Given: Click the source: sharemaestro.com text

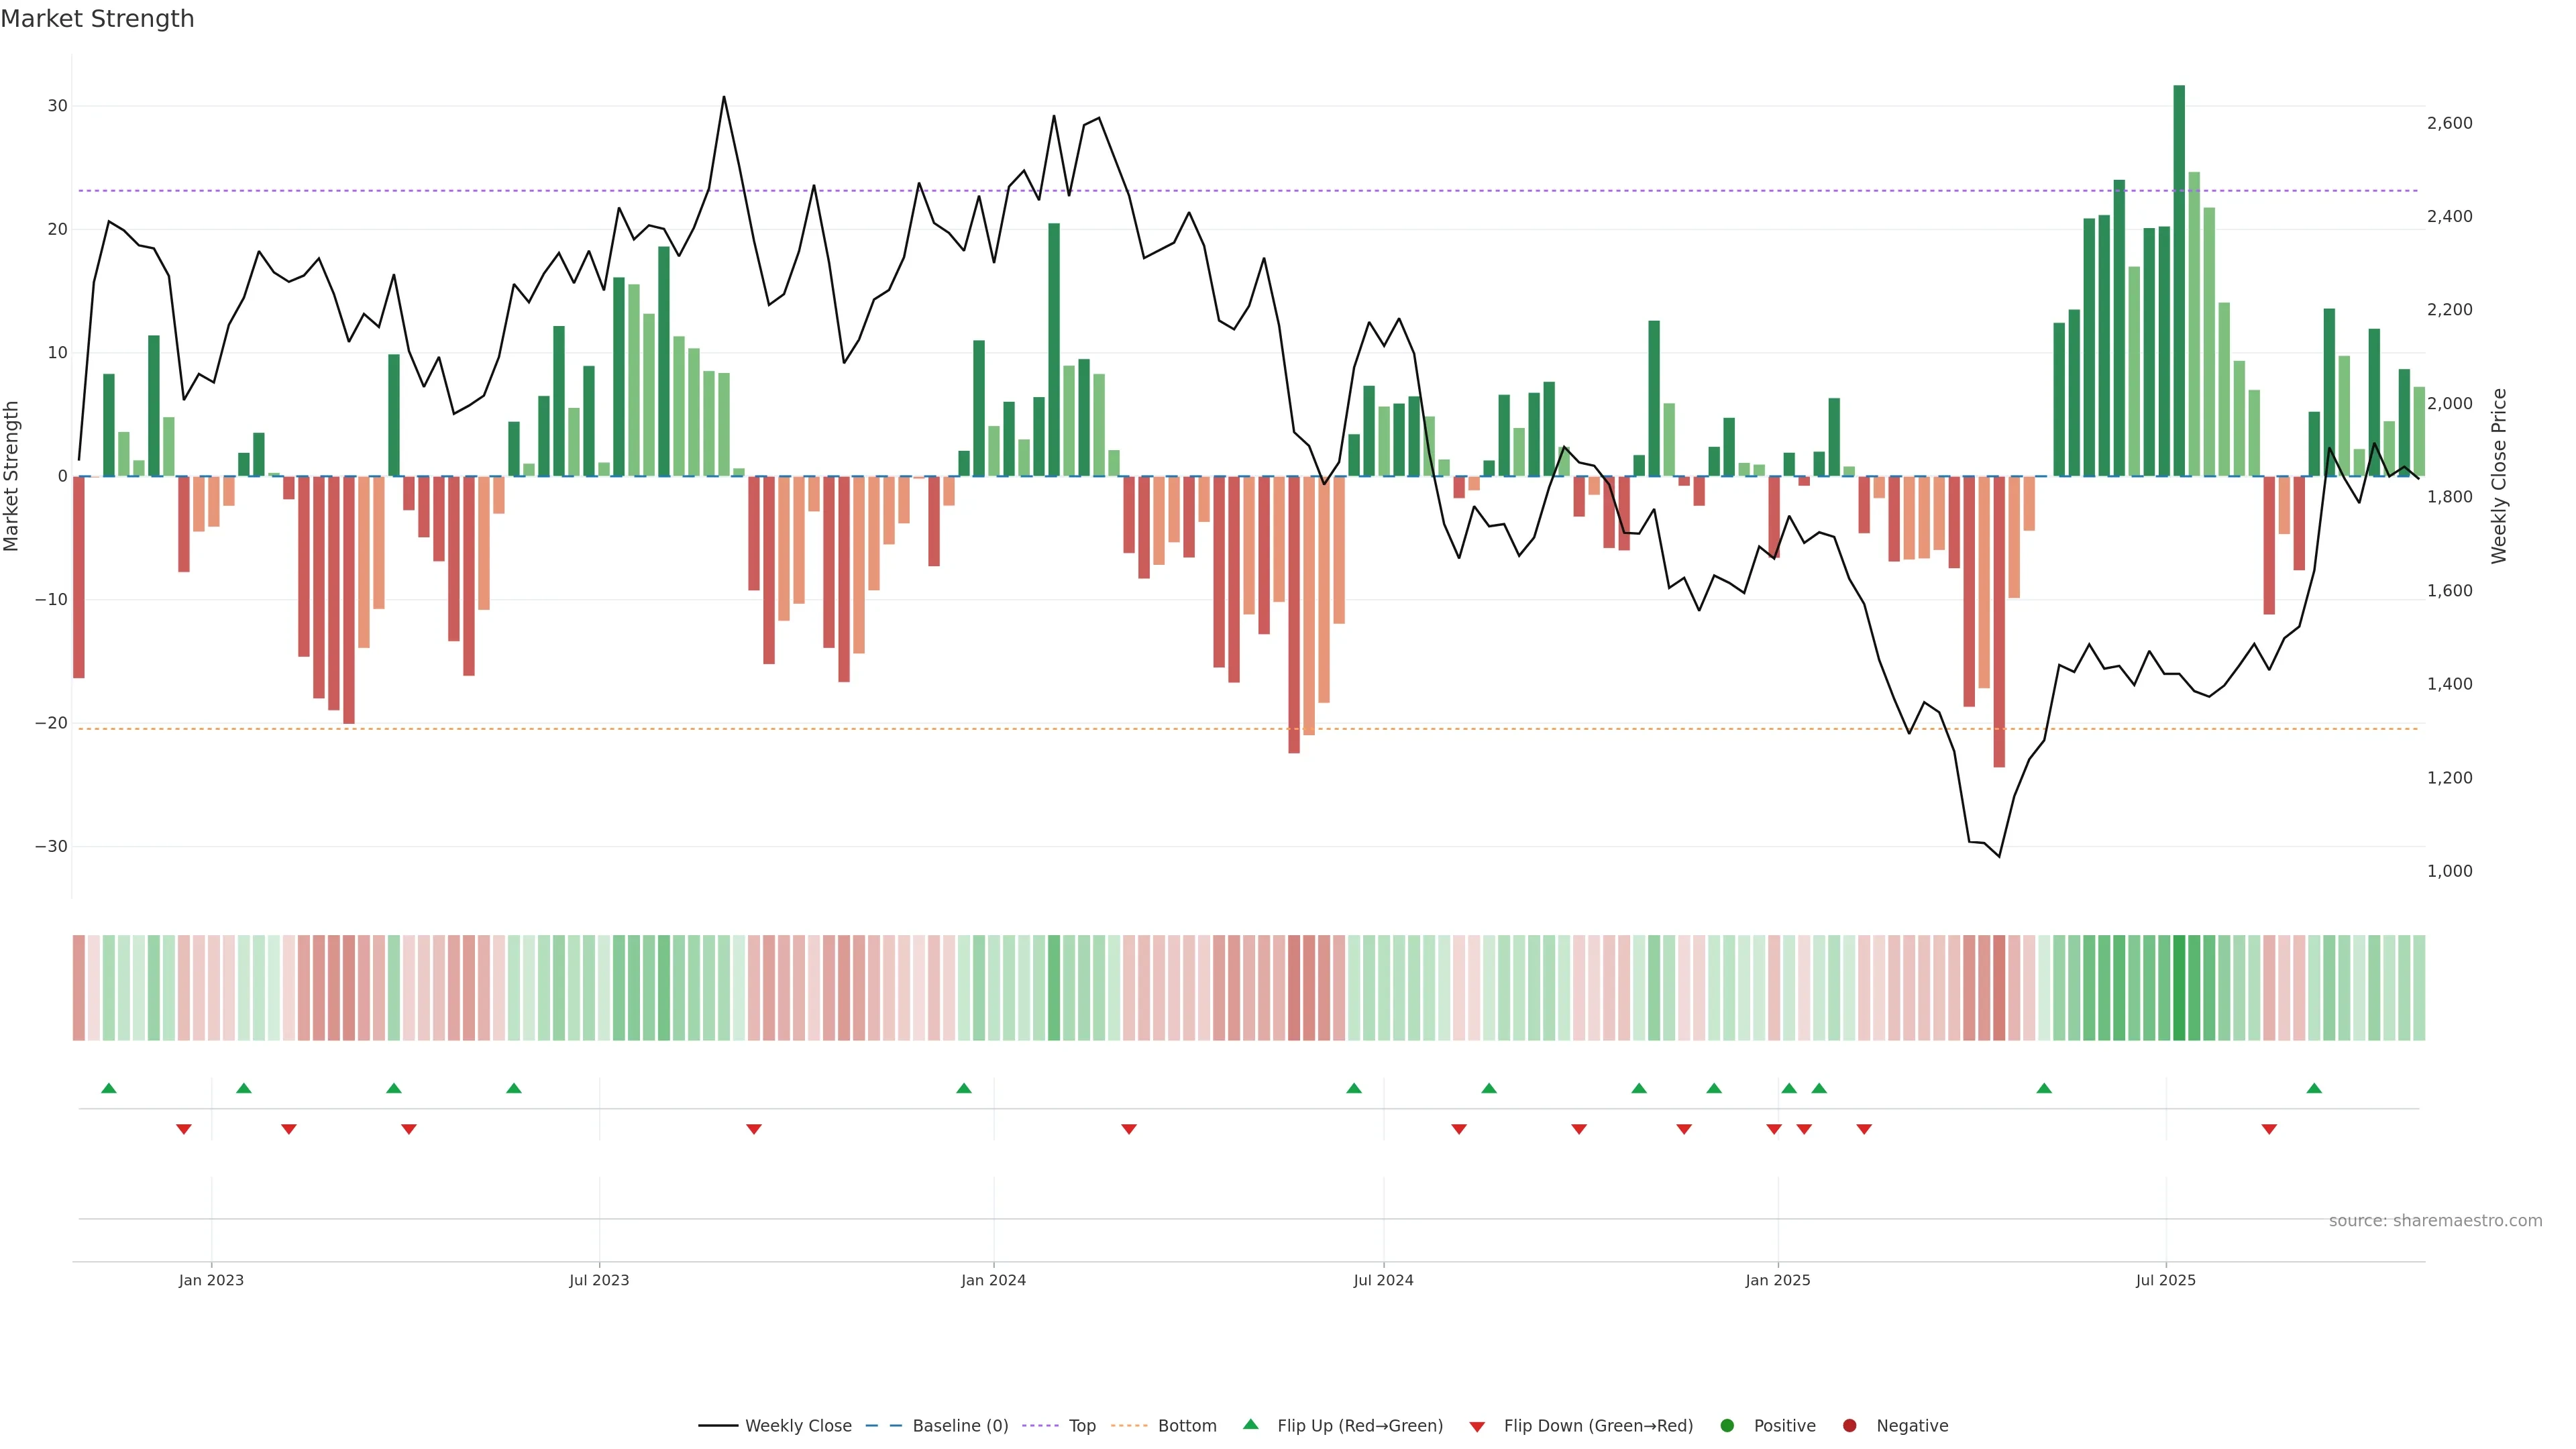Looking at the screenshot, I should (2435, 1221).
